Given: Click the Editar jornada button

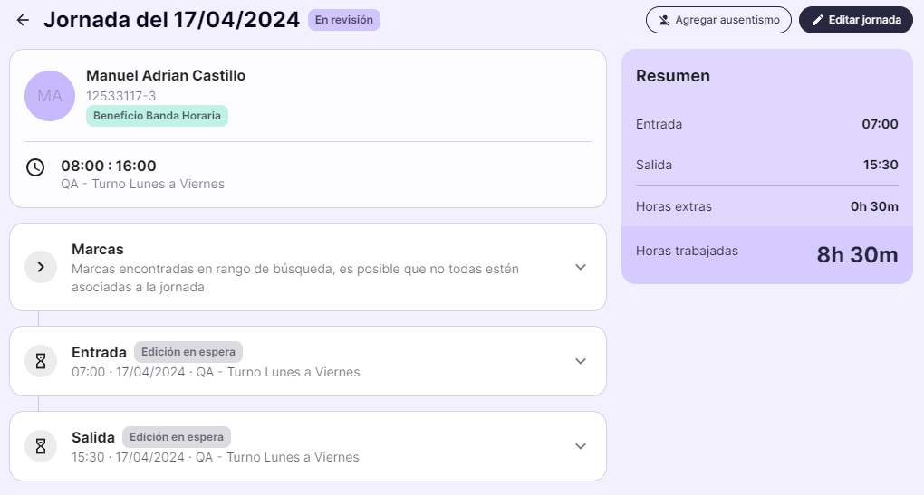Looking at the screenshot, I should tap(856, 20).
